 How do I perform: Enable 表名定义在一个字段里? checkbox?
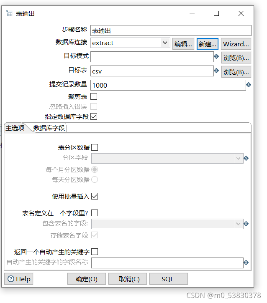[95, 213]
